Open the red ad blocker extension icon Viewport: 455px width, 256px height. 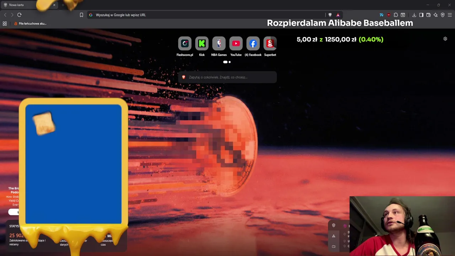(389, 15)
